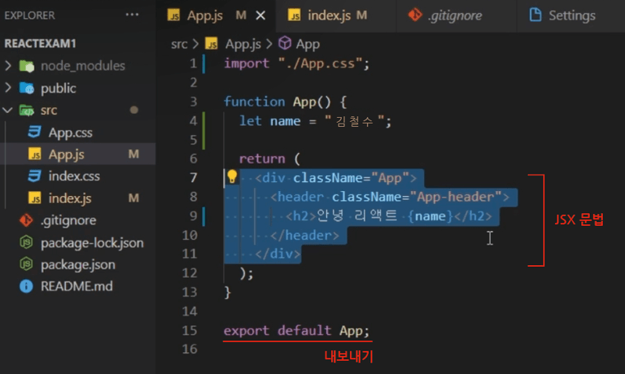This screenshot has width=625, height=374.
Task: Close the App.js editor tab
Action: click(260, 15)
